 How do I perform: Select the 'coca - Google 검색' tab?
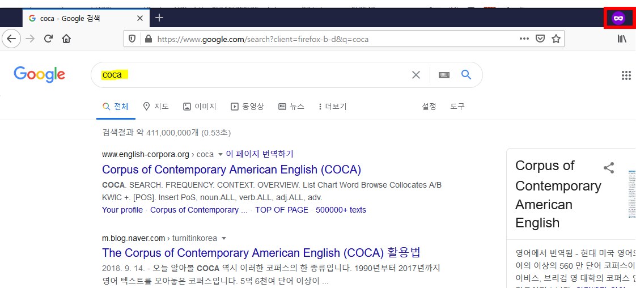tap(86, 18)
